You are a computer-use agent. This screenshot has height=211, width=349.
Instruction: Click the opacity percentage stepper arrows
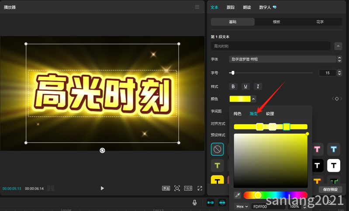point(305,207)
